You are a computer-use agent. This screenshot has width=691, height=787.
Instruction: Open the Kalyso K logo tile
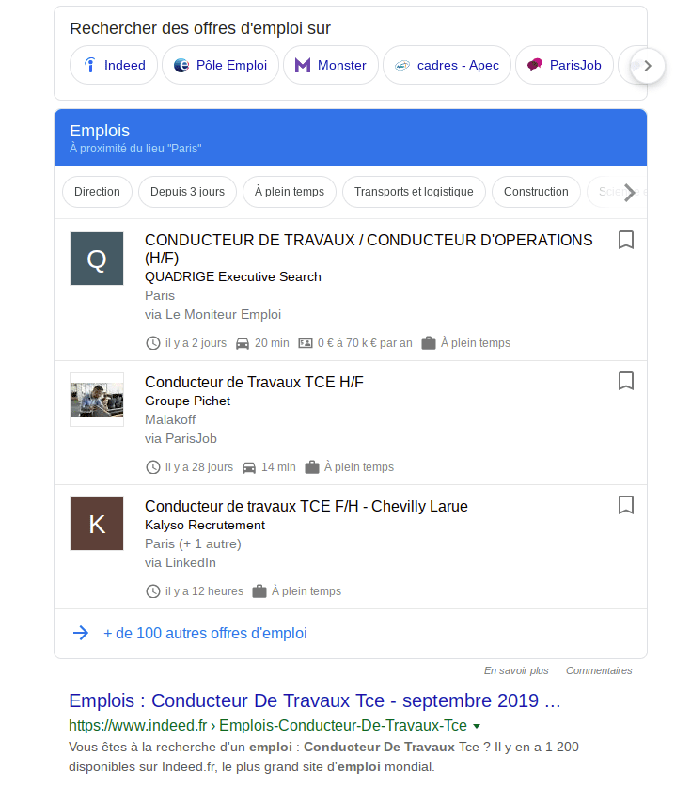pos(97,524)
